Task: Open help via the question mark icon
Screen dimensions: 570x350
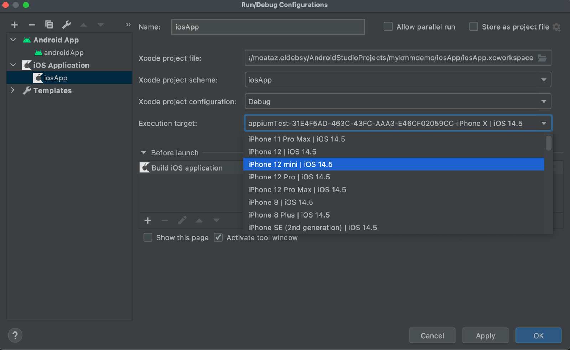Action: tap(15, 335)
